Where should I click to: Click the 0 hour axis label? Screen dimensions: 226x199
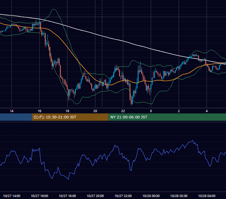coord(151,111)
